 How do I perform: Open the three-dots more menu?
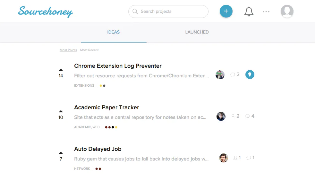(266, 12)
